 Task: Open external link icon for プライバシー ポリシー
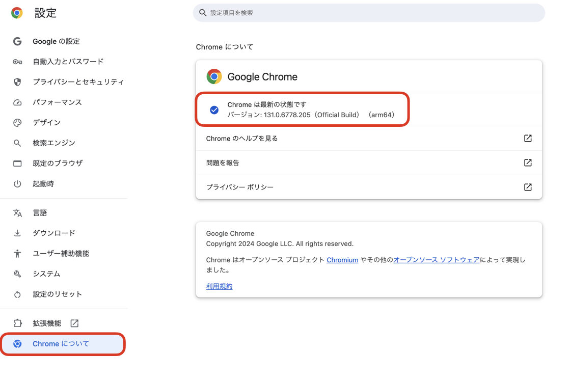click(528, 187)
